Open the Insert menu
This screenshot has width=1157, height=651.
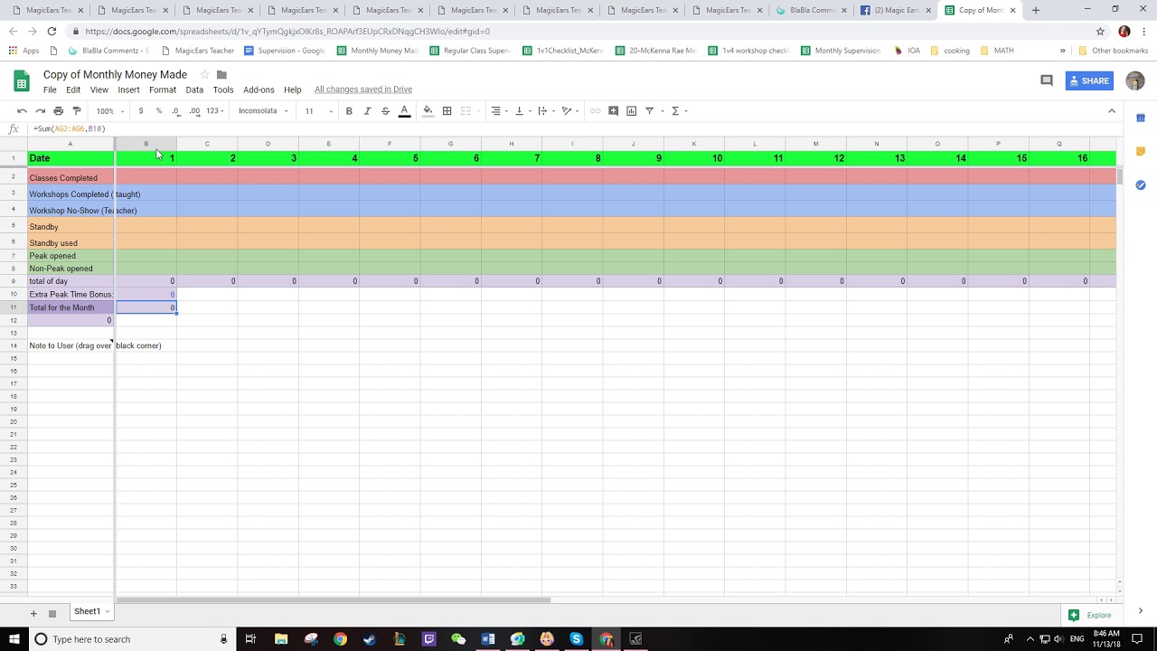click(128, 90)
